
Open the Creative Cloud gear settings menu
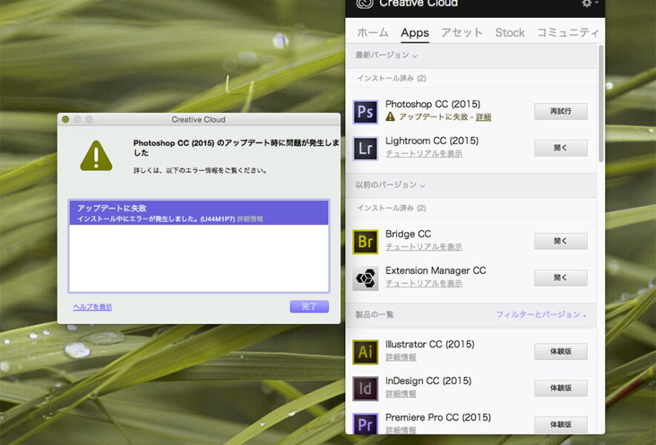tap(589, 4)
